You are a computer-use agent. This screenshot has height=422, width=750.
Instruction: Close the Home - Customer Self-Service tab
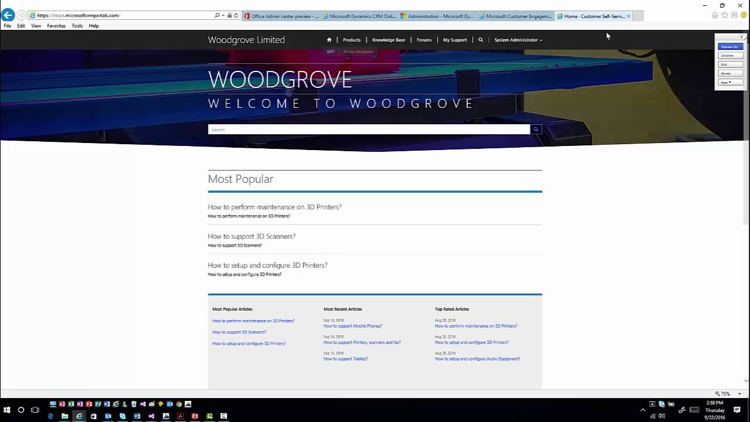tap(628, 16)
